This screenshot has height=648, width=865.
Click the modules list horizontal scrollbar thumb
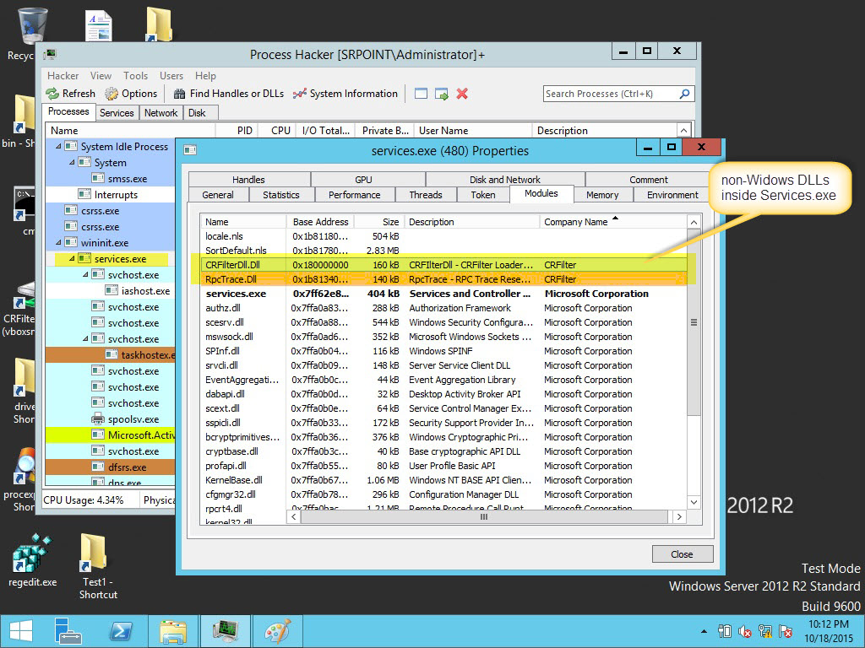click(484, 517)
